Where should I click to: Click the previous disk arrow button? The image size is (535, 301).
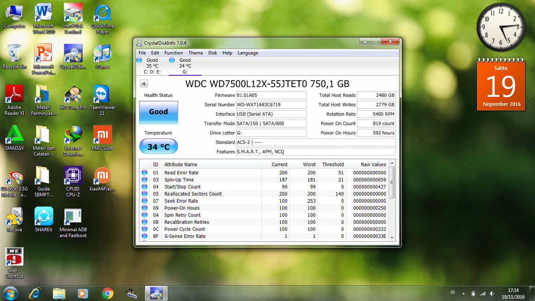(144, 84)
